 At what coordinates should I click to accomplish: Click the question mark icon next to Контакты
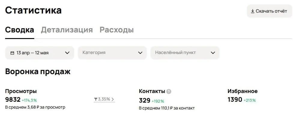[169, 91]
